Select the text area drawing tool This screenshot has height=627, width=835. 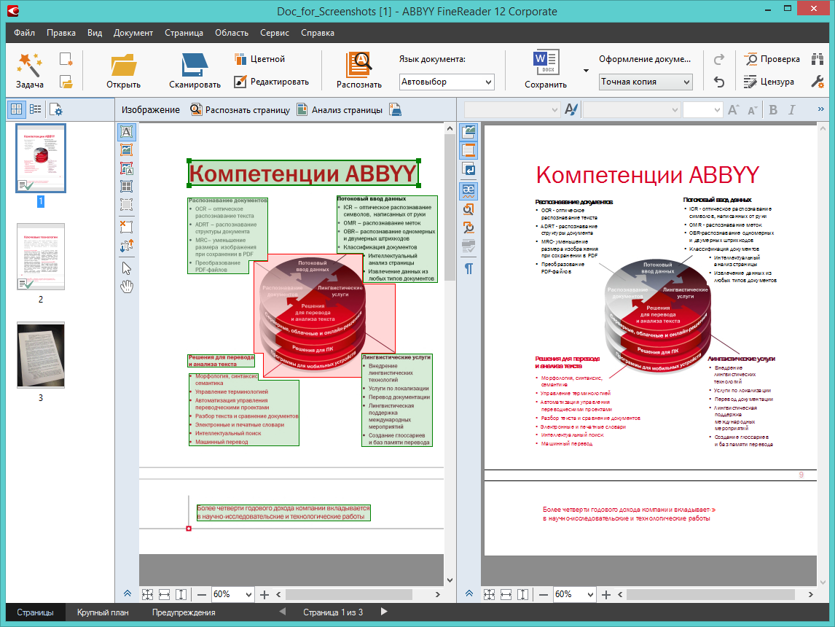pyautogui.click(x=126, y=131)
